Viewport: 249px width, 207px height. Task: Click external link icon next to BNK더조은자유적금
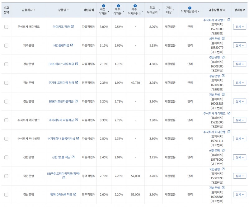click(76, 101)
